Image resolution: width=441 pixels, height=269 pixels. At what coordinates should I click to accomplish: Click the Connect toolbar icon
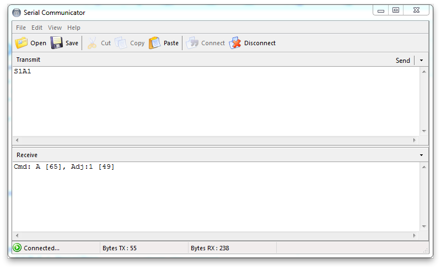point(192,43)
